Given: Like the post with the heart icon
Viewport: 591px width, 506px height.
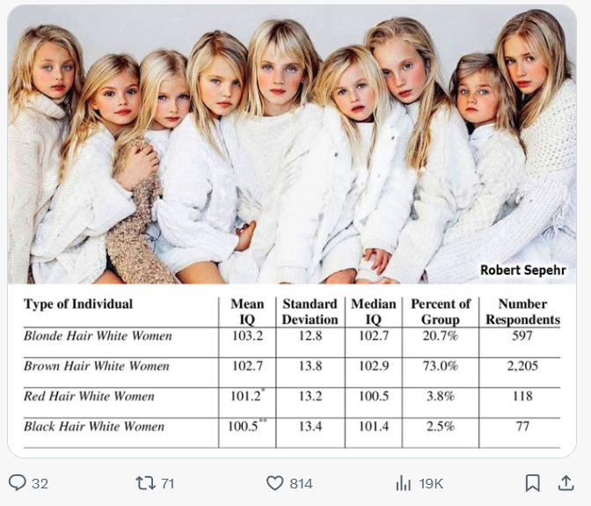Looking at the screenshot, I should (275, 483).
